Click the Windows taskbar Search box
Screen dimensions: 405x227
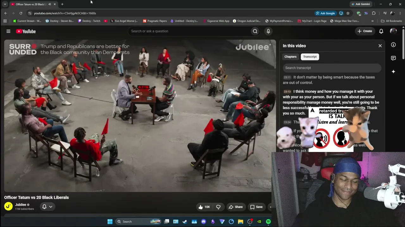tap(138, 222)
